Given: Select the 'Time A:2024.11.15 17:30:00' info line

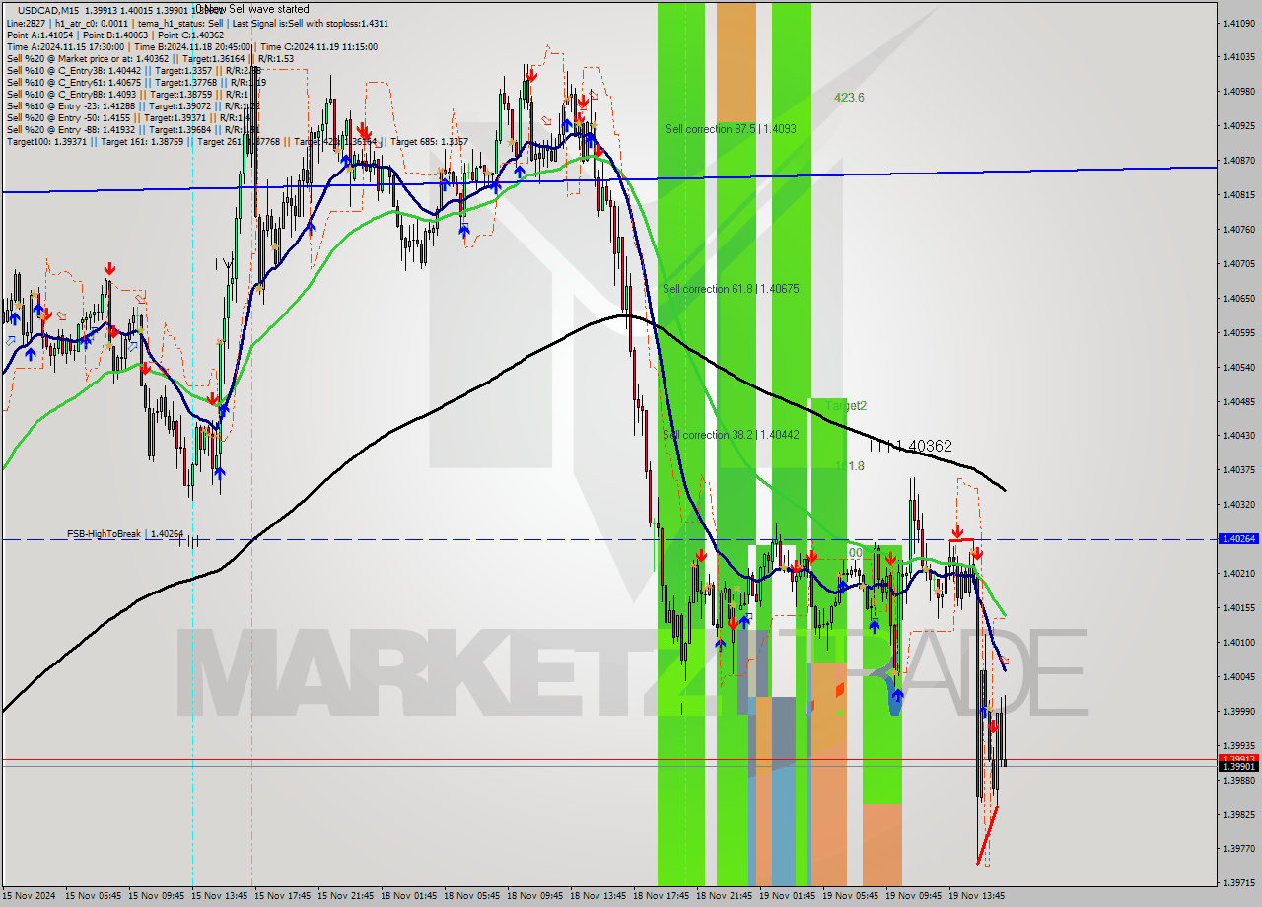Looking at the screenshot, I should 191,46.
